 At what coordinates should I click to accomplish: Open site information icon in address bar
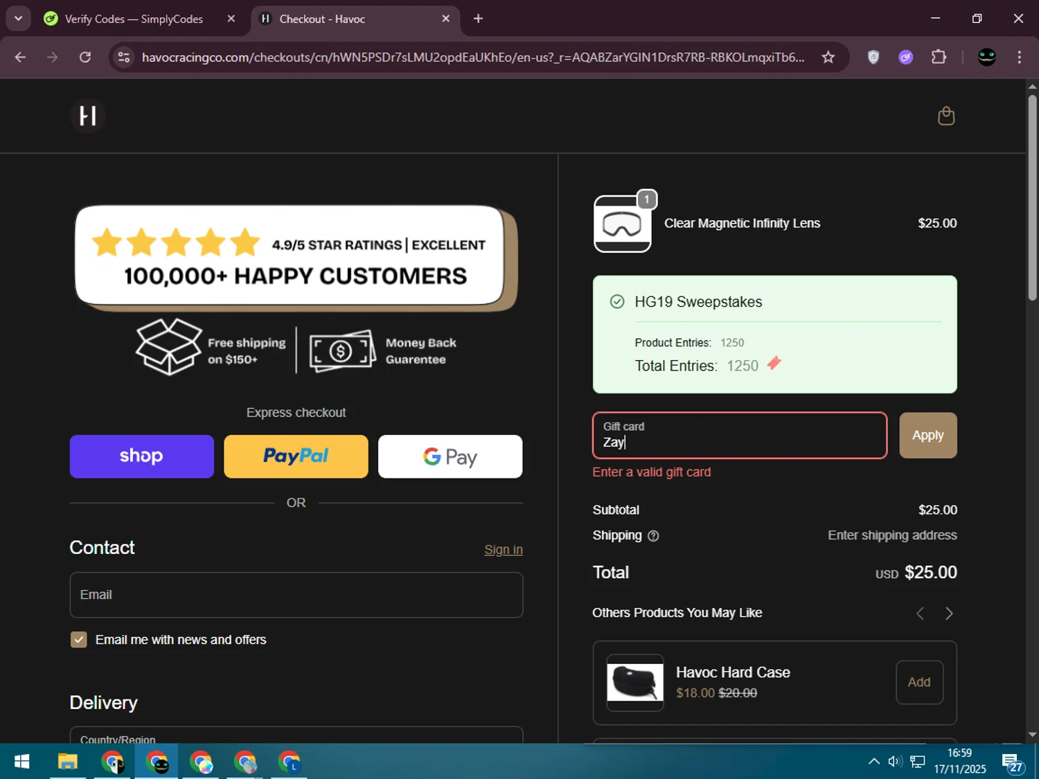pos(124,57)
